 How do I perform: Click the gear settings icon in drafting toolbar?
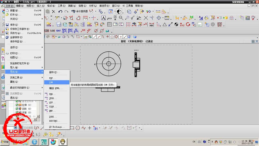coord(213,24)
